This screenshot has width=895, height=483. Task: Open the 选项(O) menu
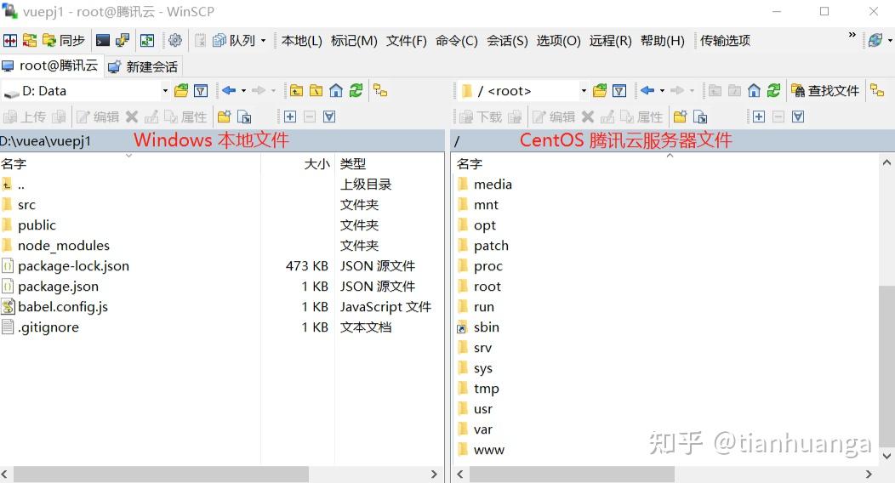tap(558, 41)
